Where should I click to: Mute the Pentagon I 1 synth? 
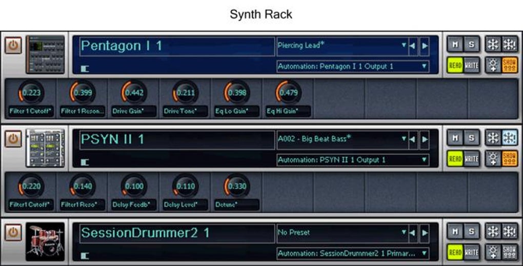pos(455,44)
